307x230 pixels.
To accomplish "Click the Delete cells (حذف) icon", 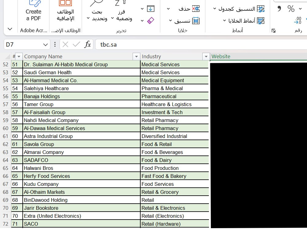I will 196,9.
